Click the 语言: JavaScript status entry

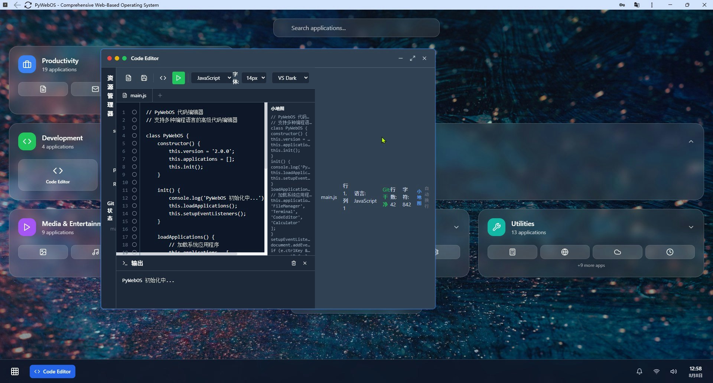365,197
